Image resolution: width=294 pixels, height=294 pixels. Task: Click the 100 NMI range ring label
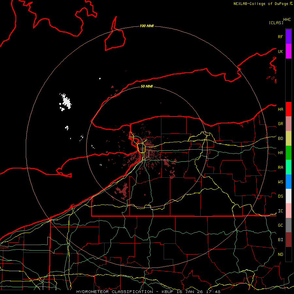point(147,26)
